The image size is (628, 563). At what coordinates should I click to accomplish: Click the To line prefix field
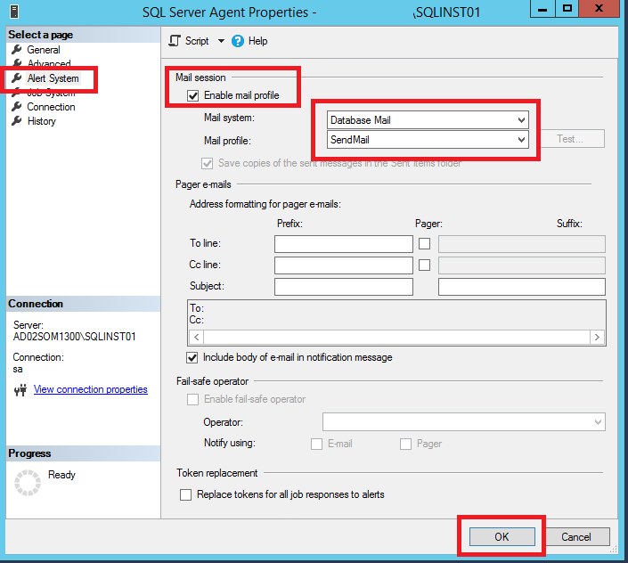(343, 243)
